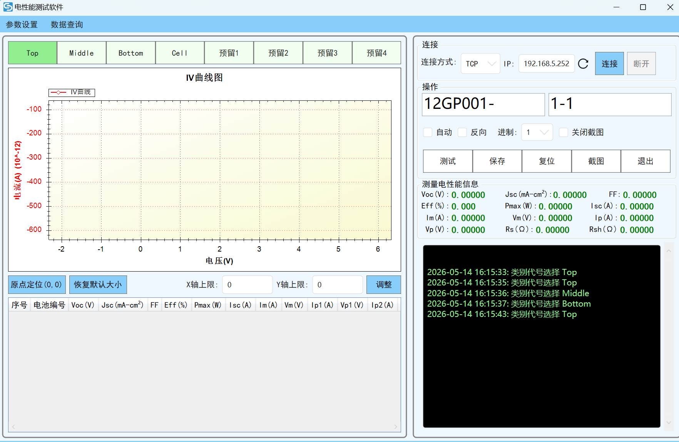This screenshot has height=442, width=679.
Task: Start measurement with 测试 button
Action: click(448, 161)
